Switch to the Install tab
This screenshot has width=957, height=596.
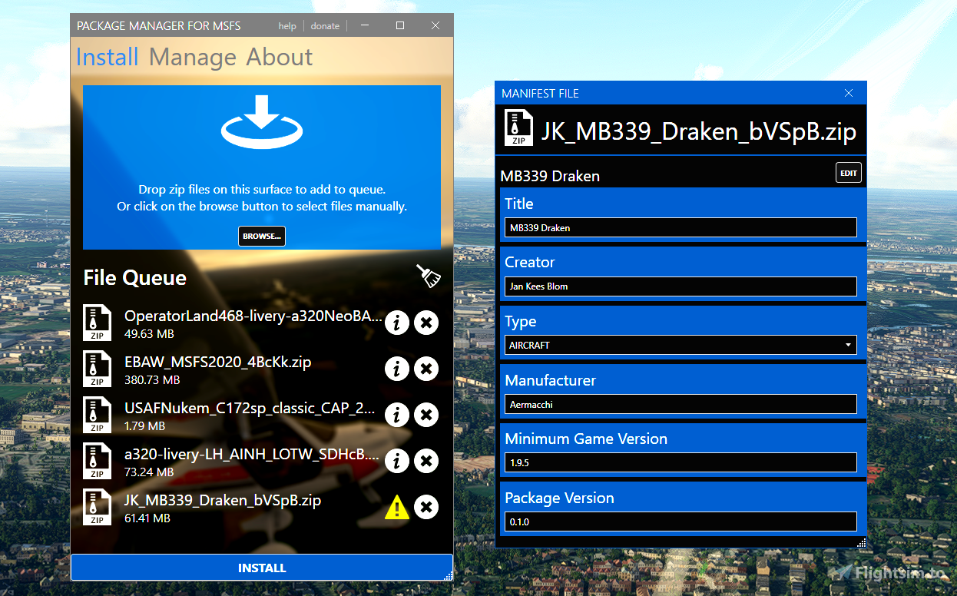[x=108, y=57]
